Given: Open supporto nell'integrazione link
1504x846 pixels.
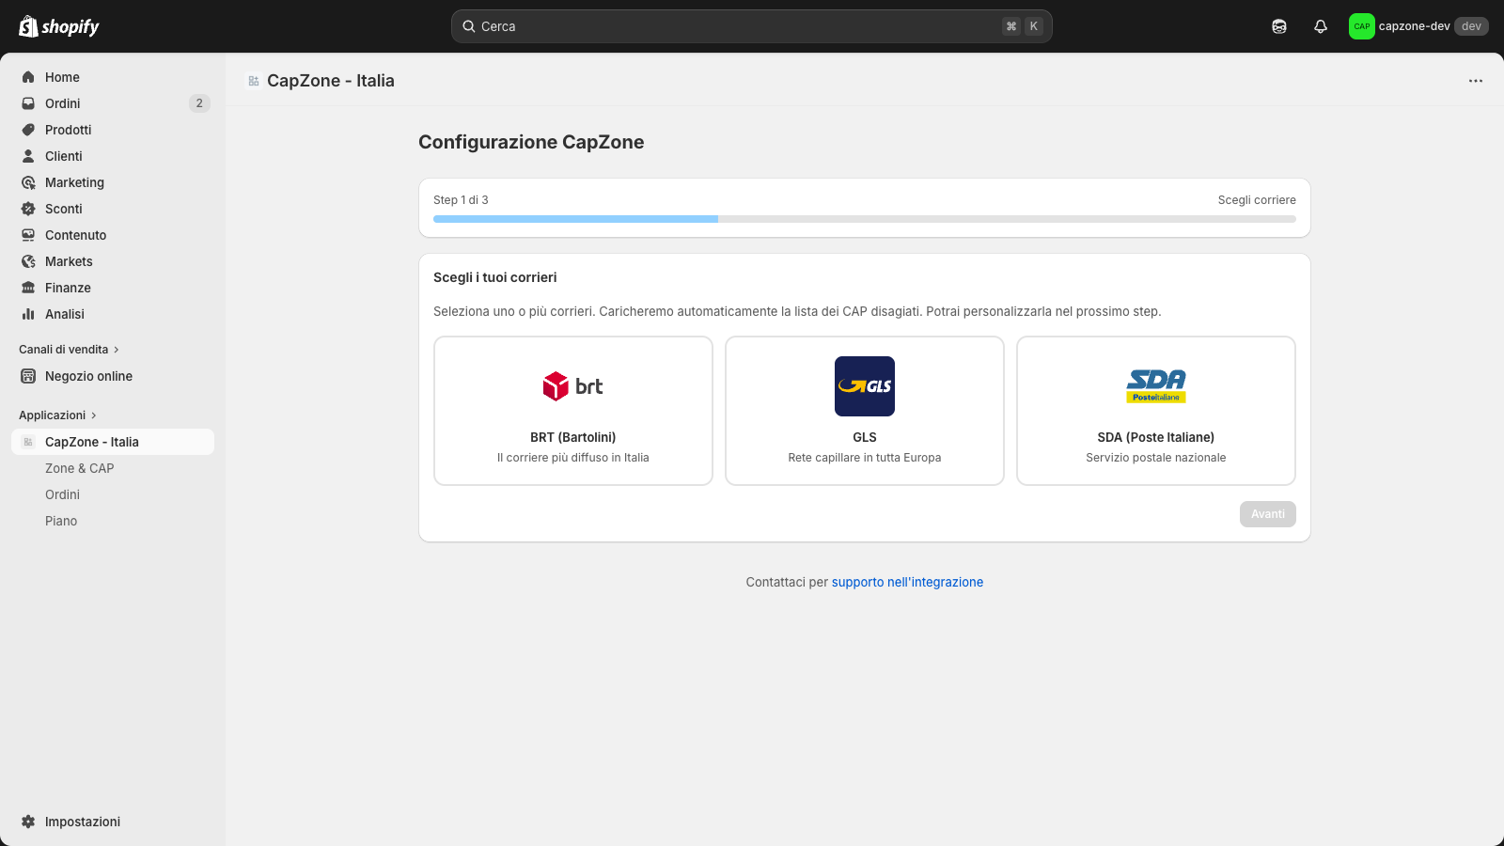Looking at the screenshot, I should tap(907, 582).
